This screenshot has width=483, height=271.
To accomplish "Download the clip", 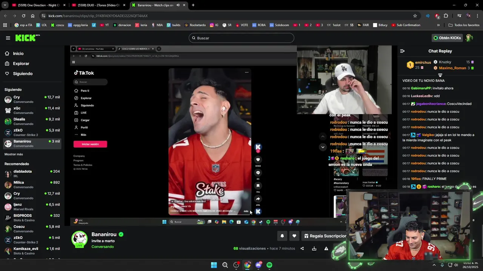I will click(x=314, y=248).
